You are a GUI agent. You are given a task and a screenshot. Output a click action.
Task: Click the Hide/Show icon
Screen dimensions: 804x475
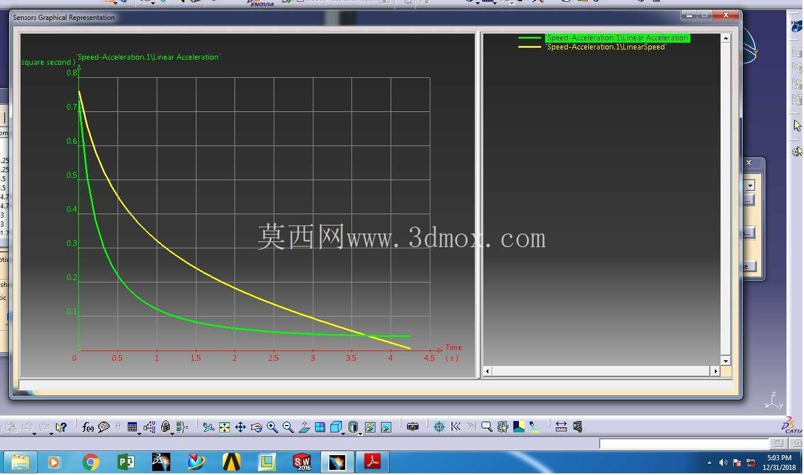(370, 427)
